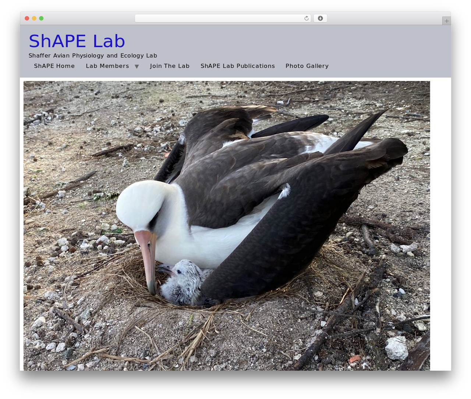Click the albatross and chick photo
This screenshot has height=399, width=471.
(227, 226)
